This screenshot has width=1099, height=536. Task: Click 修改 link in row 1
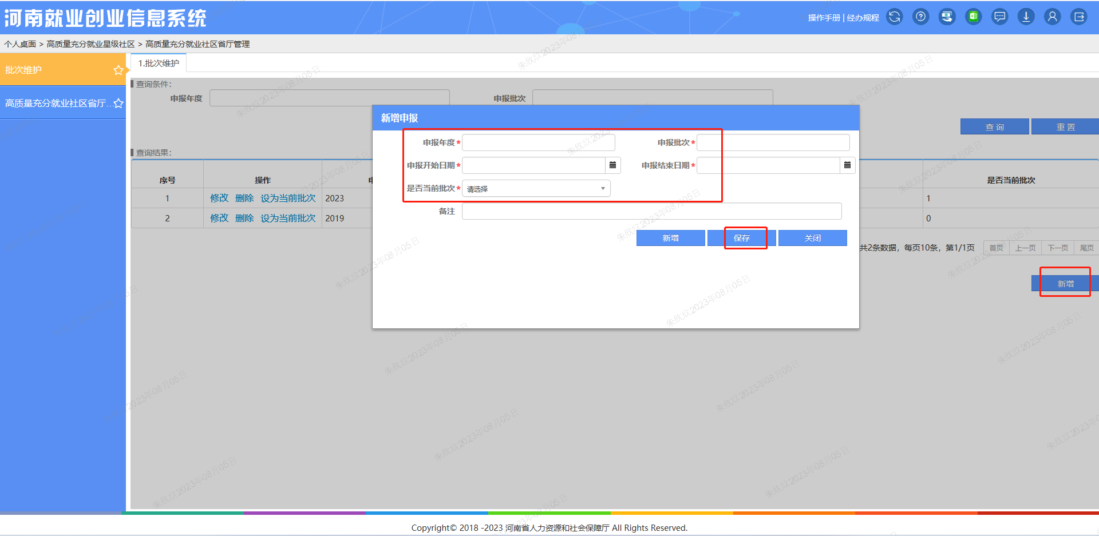(219, 198)
